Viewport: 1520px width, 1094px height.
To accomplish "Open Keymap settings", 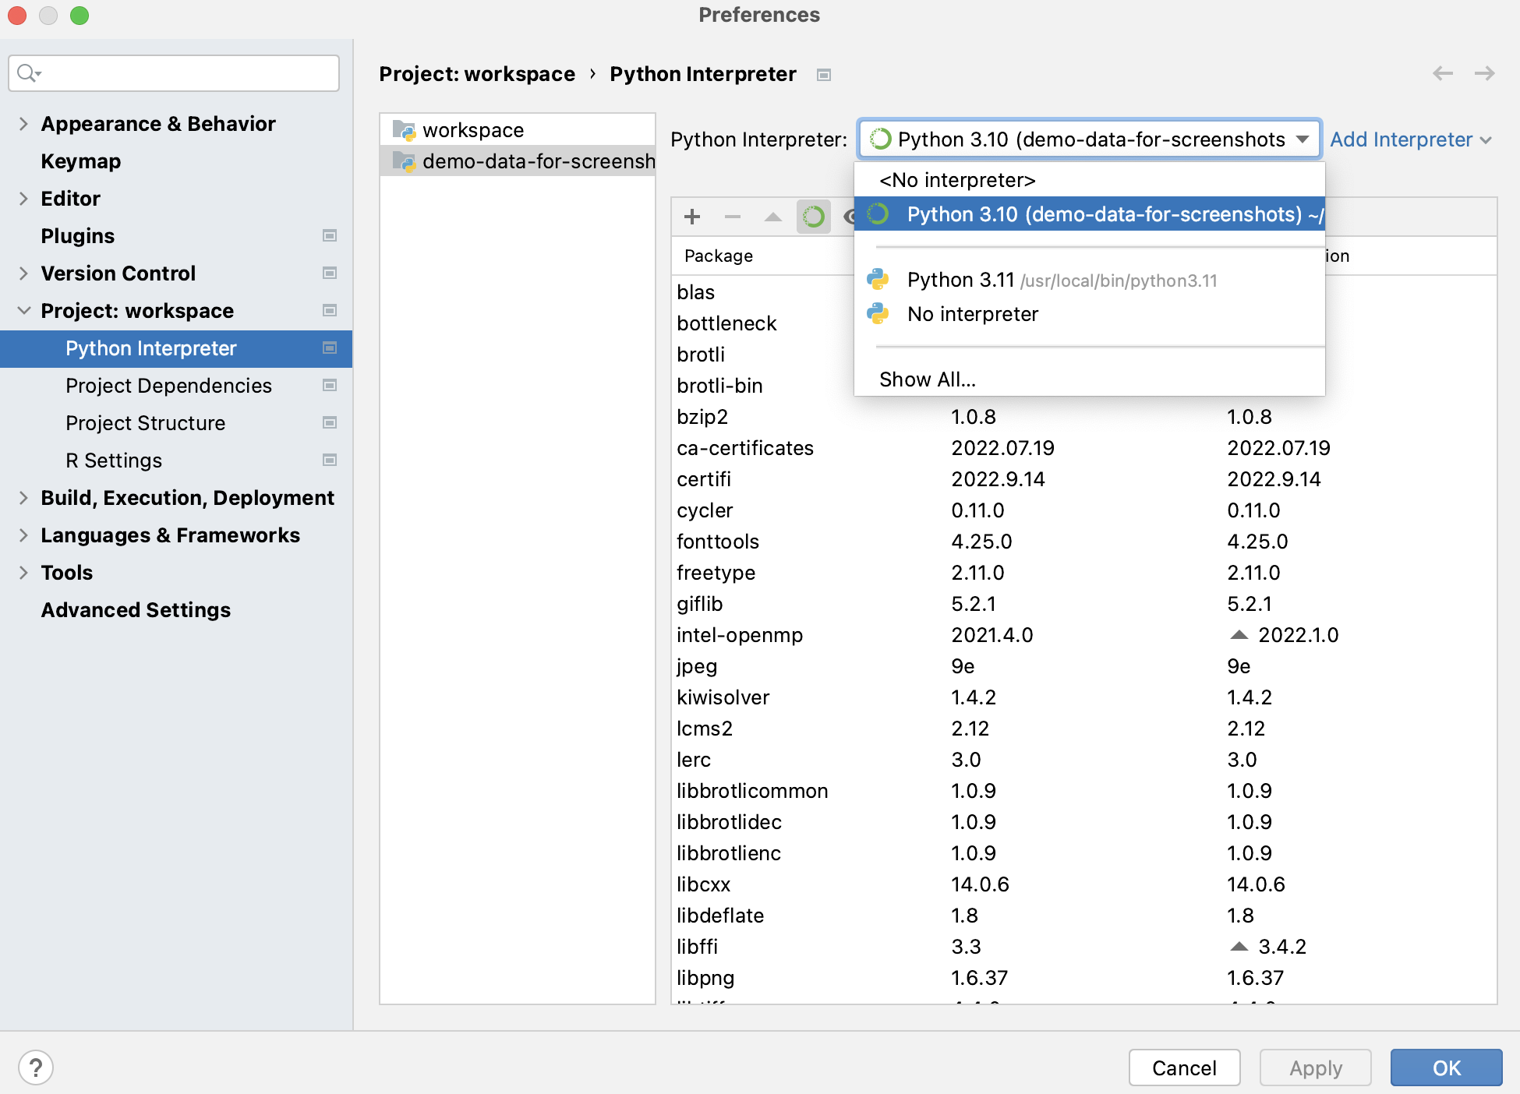I will (81, 161).
